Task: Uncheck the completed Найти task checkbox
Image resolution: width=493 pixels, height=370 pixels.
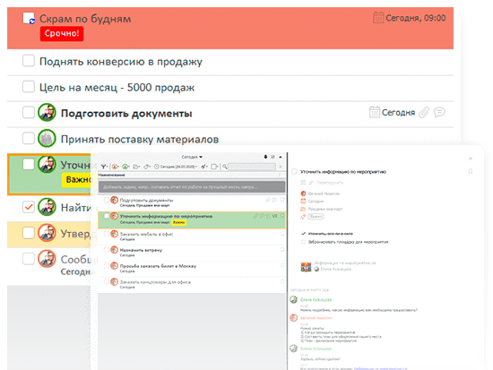Action: click(29, 207)
